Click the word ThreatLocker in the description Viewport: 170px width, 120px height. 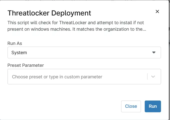(73, 23)
